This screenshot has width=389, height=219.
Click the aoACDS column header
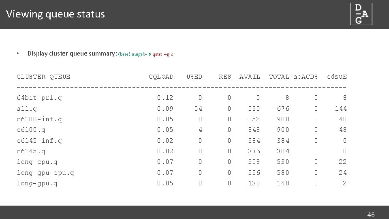[x=306, y=77]
